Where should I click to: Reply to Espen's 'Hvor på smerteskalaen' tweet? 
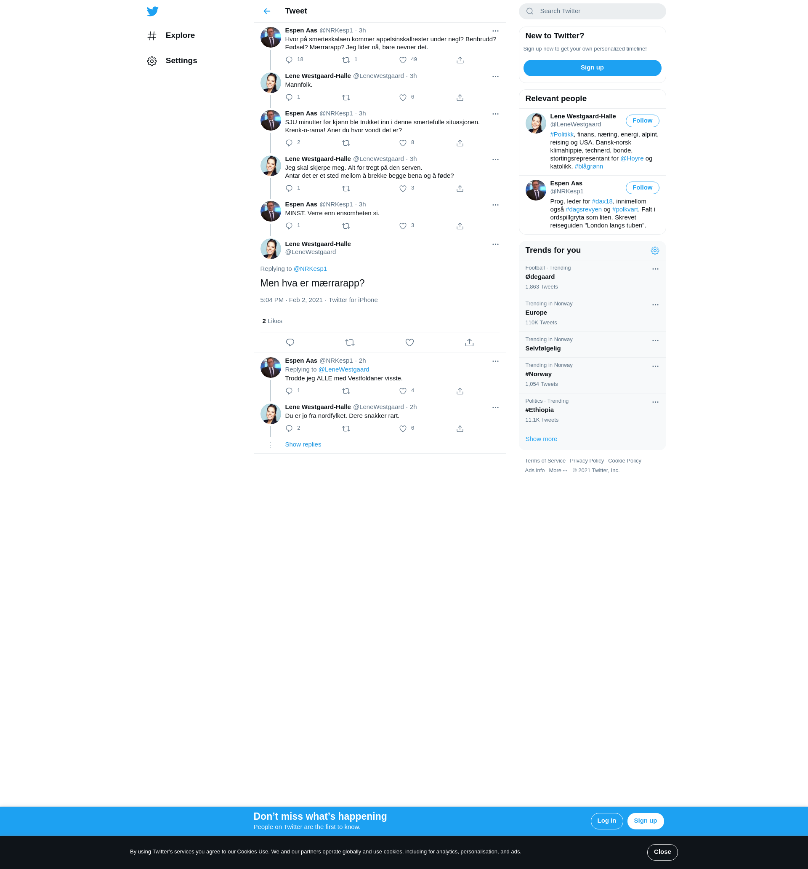(289, 60)
